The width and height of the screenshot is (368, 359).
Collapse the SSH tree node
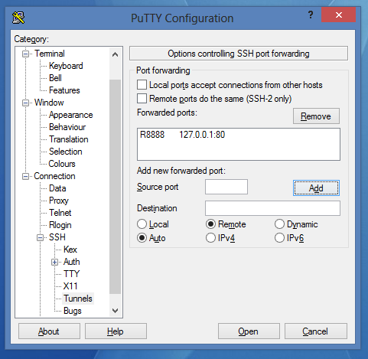click(40, 237)
